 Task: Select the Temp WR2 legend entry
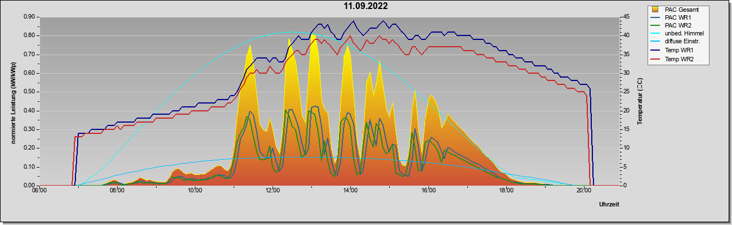(677, 59)
